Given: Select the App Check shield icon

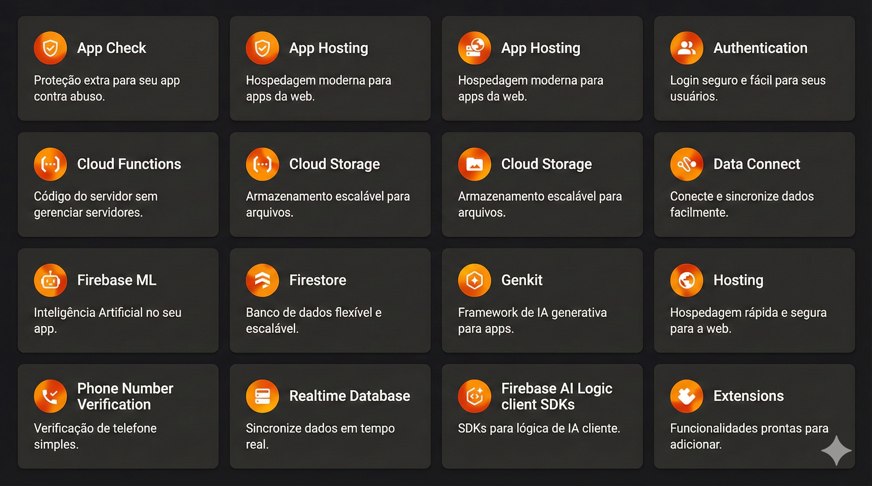Looking at the screenshot, I should pos(50,48).
